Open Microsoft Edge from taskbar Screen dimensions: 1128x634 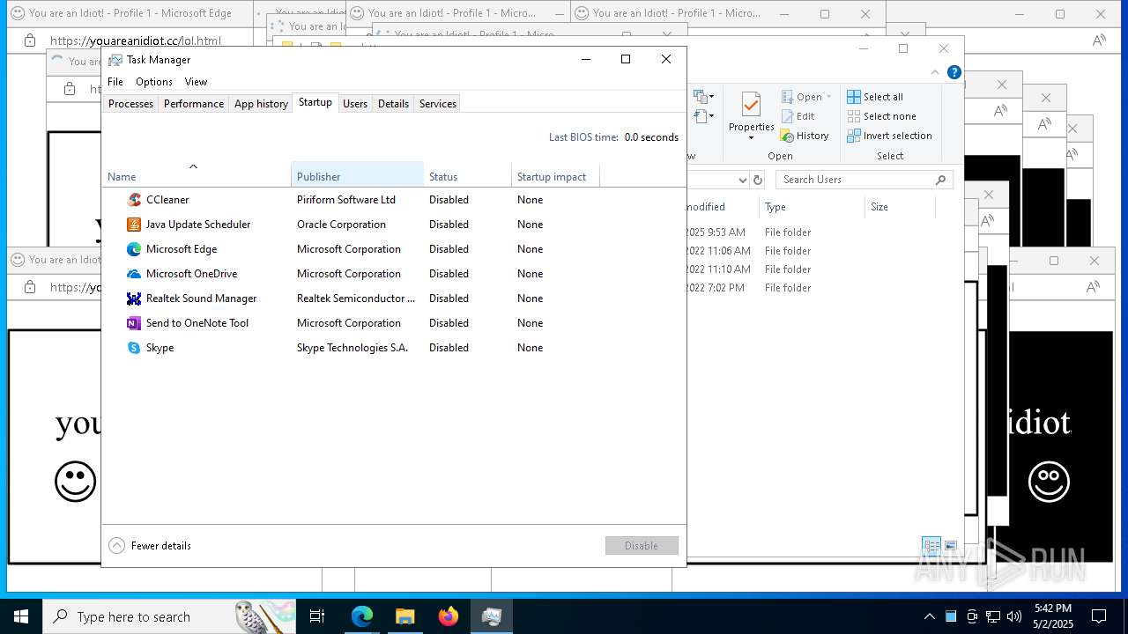[x=362, y=616]
